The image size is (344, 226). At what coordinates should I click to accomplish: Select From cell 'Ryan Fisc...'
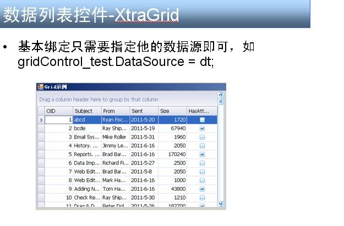coord(116,120)
